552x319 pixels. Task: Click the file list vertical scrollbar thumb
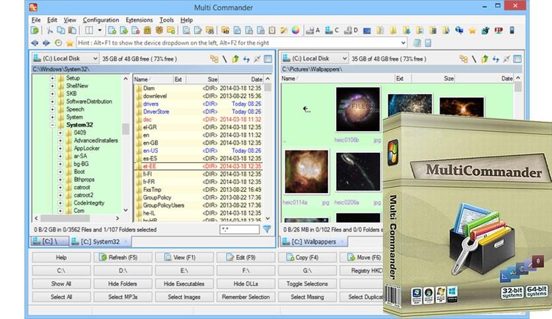coord(268,87)
